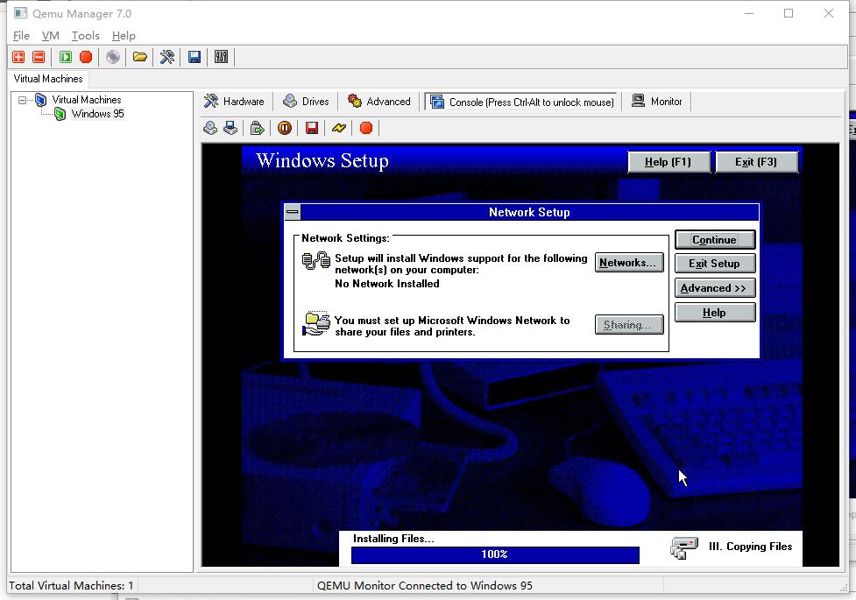Screen dimensions: 856x600
Task: Click the grey disc icon in main toolbar
Action: point(113,57)
